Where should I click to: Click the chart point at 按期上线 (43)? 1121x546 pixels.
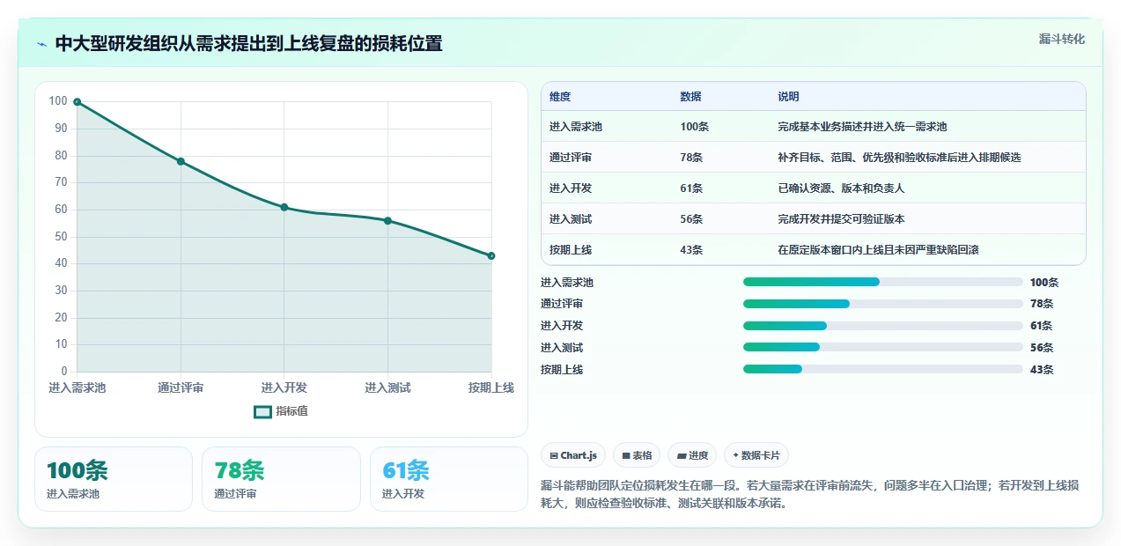tap(491, 255)
